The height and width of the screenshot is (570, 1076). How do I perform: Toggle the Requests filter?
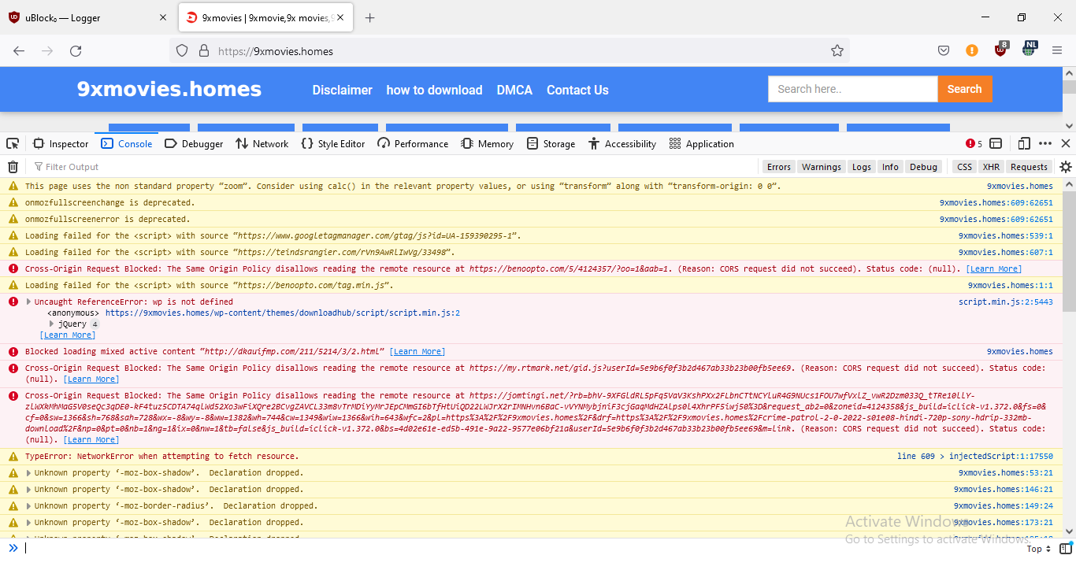[1029, 167]
